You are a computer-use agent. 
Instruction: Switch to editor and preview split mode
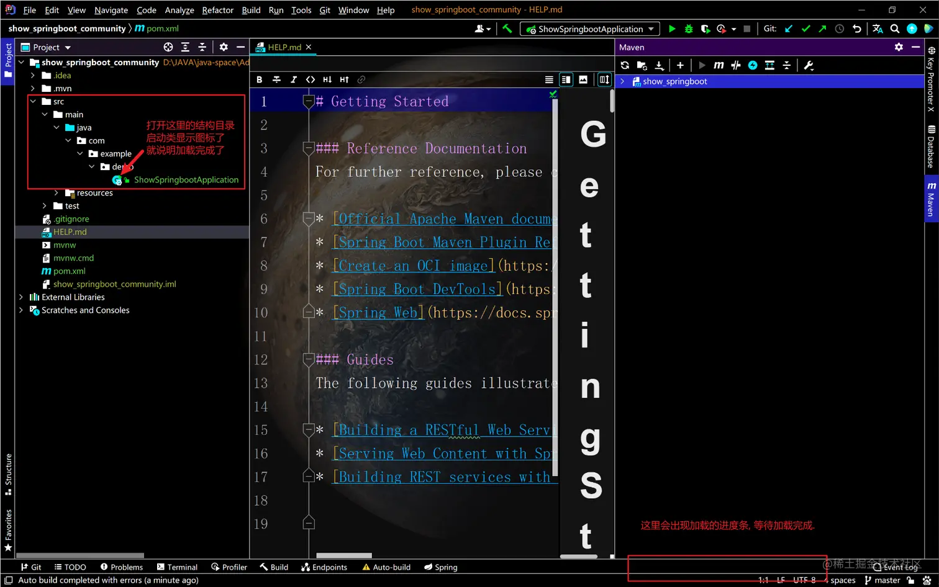[x=566, y=79]
